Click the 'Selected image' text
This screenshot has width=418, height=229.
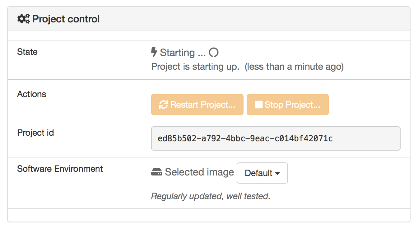(x=199, y=172)
